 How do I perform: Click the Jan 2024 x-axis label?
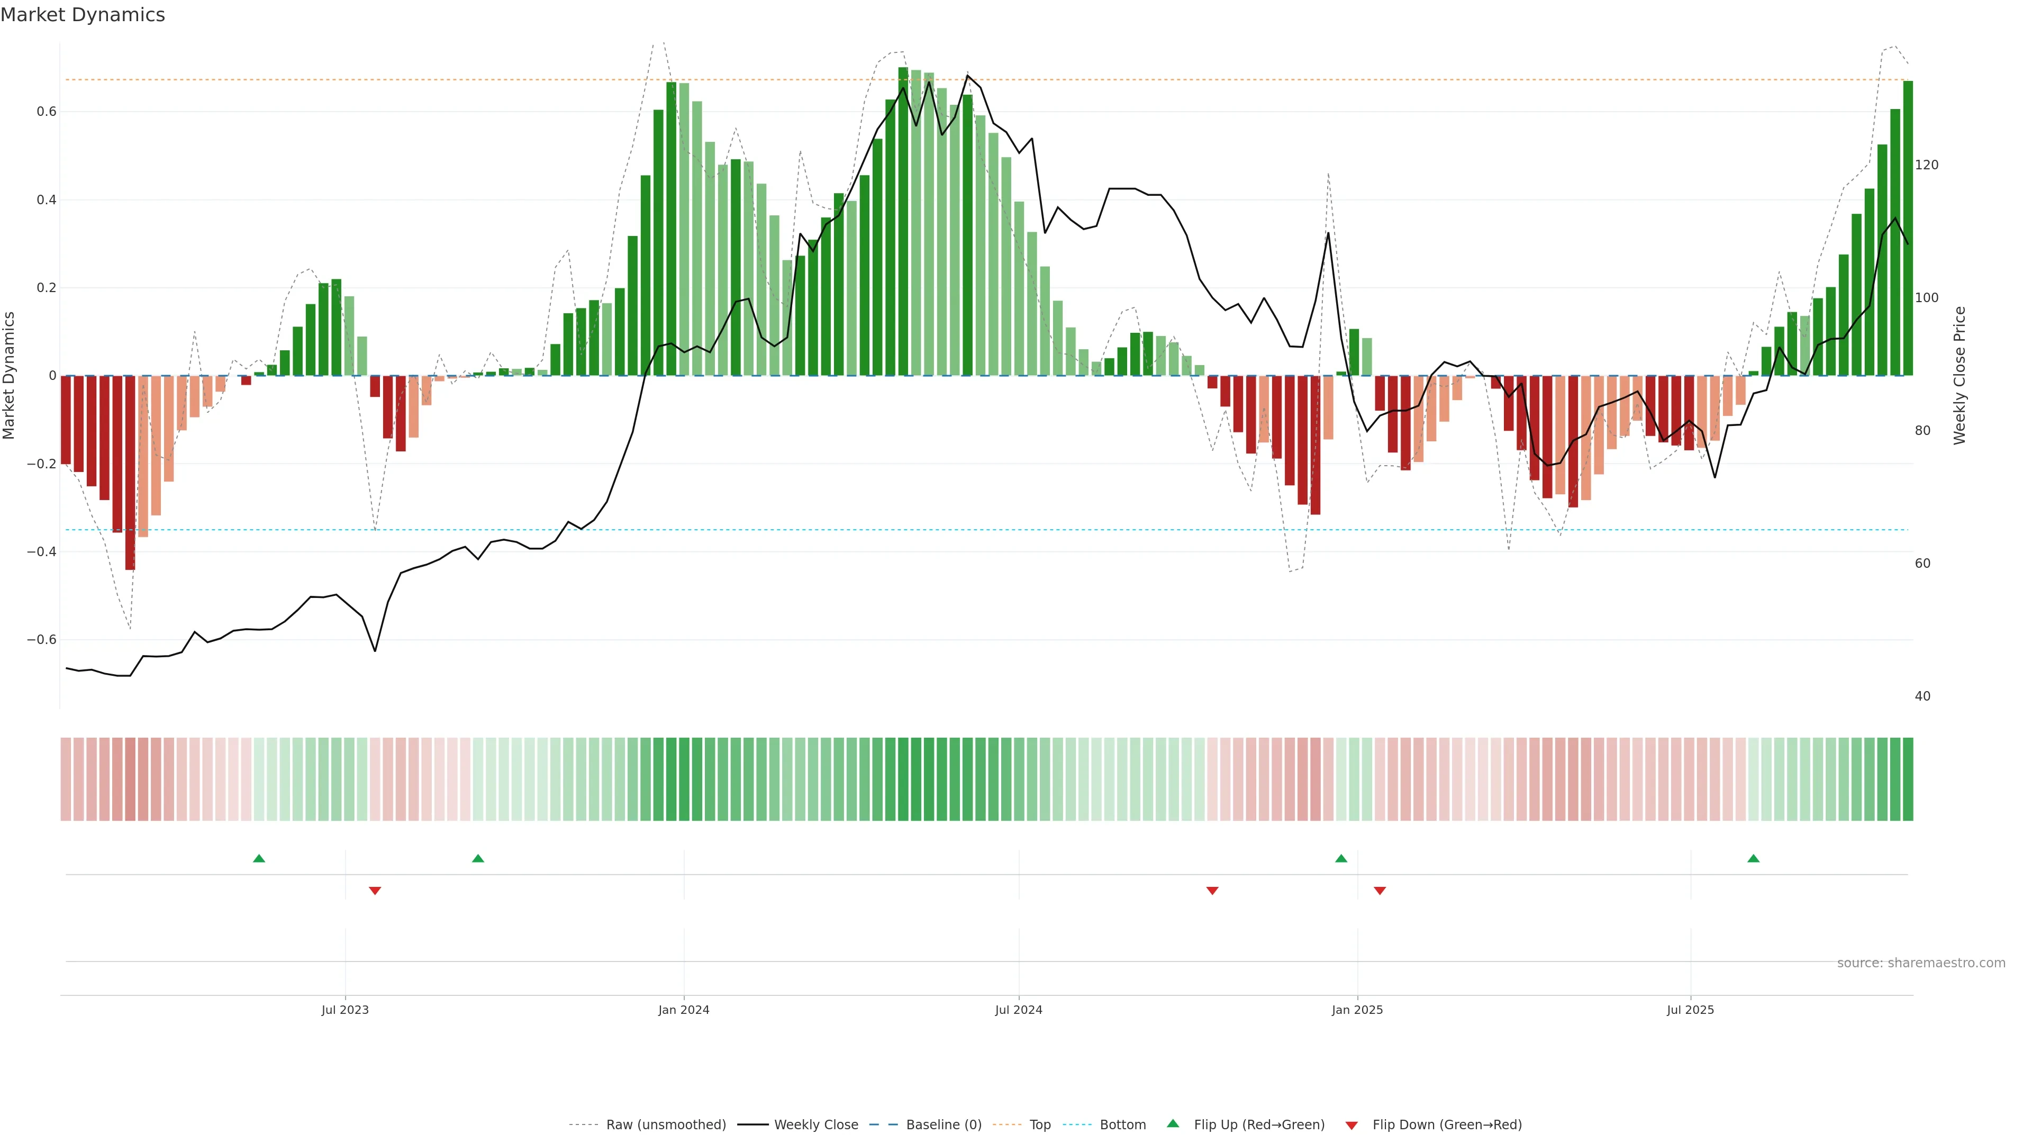pyautogui.click(x=684, y=1010)
